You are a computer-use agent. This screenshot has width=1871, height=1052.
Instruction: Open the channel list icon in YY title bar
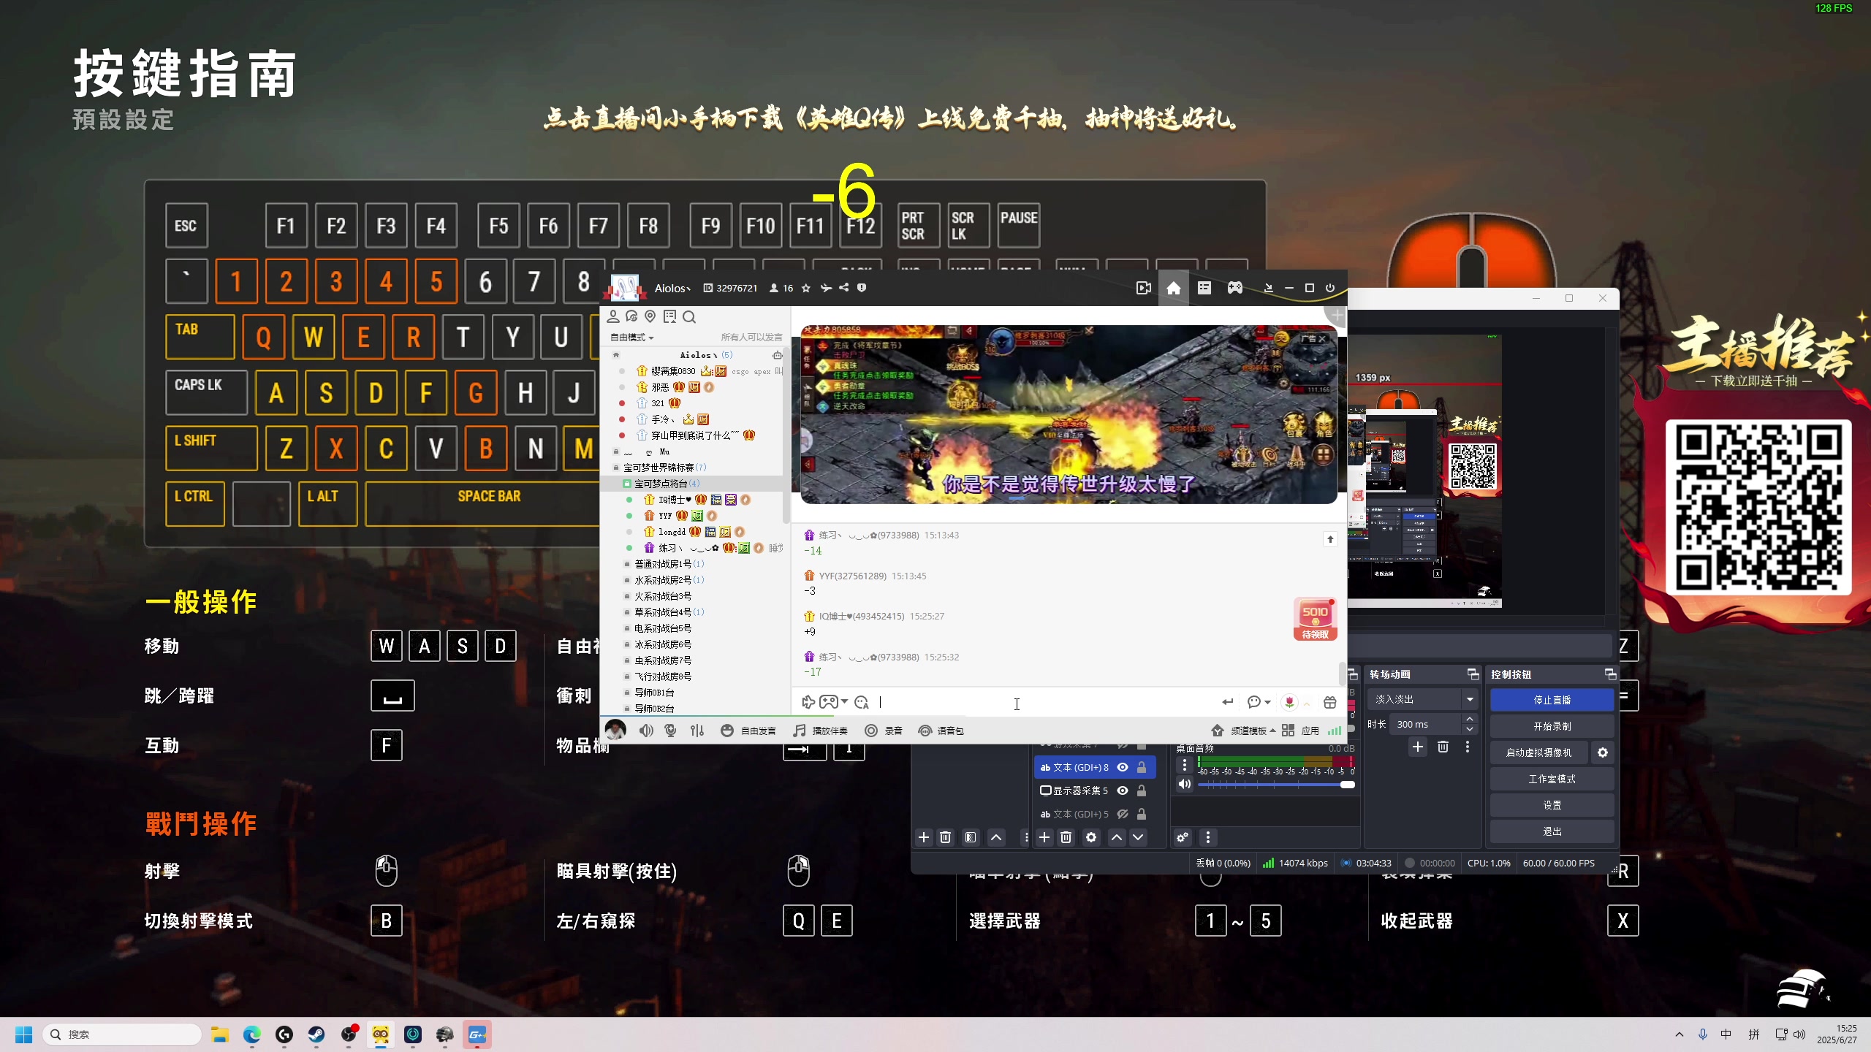coord(1204,288)
